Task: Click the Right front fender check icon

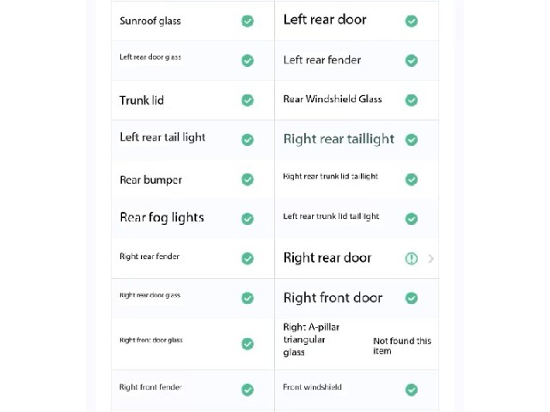Action: (x=247, y=390)
